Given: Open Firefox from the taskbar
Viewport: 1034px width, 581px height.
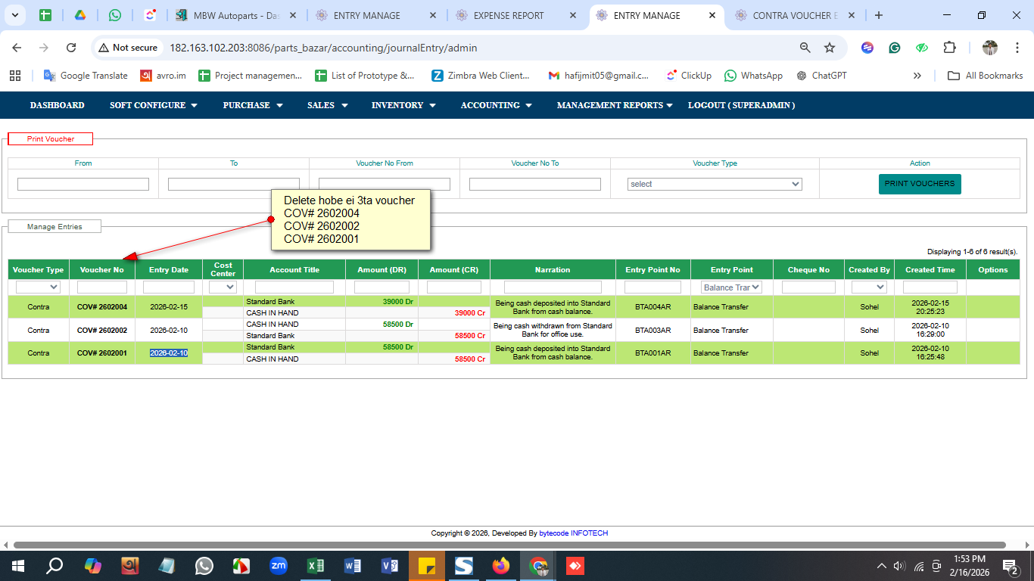Looking at the screenshot, I should pos(501,566).
